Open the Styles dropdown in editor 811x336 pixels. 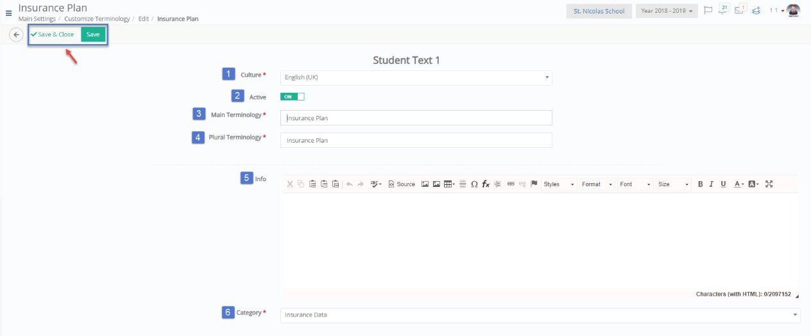[559, 184]
